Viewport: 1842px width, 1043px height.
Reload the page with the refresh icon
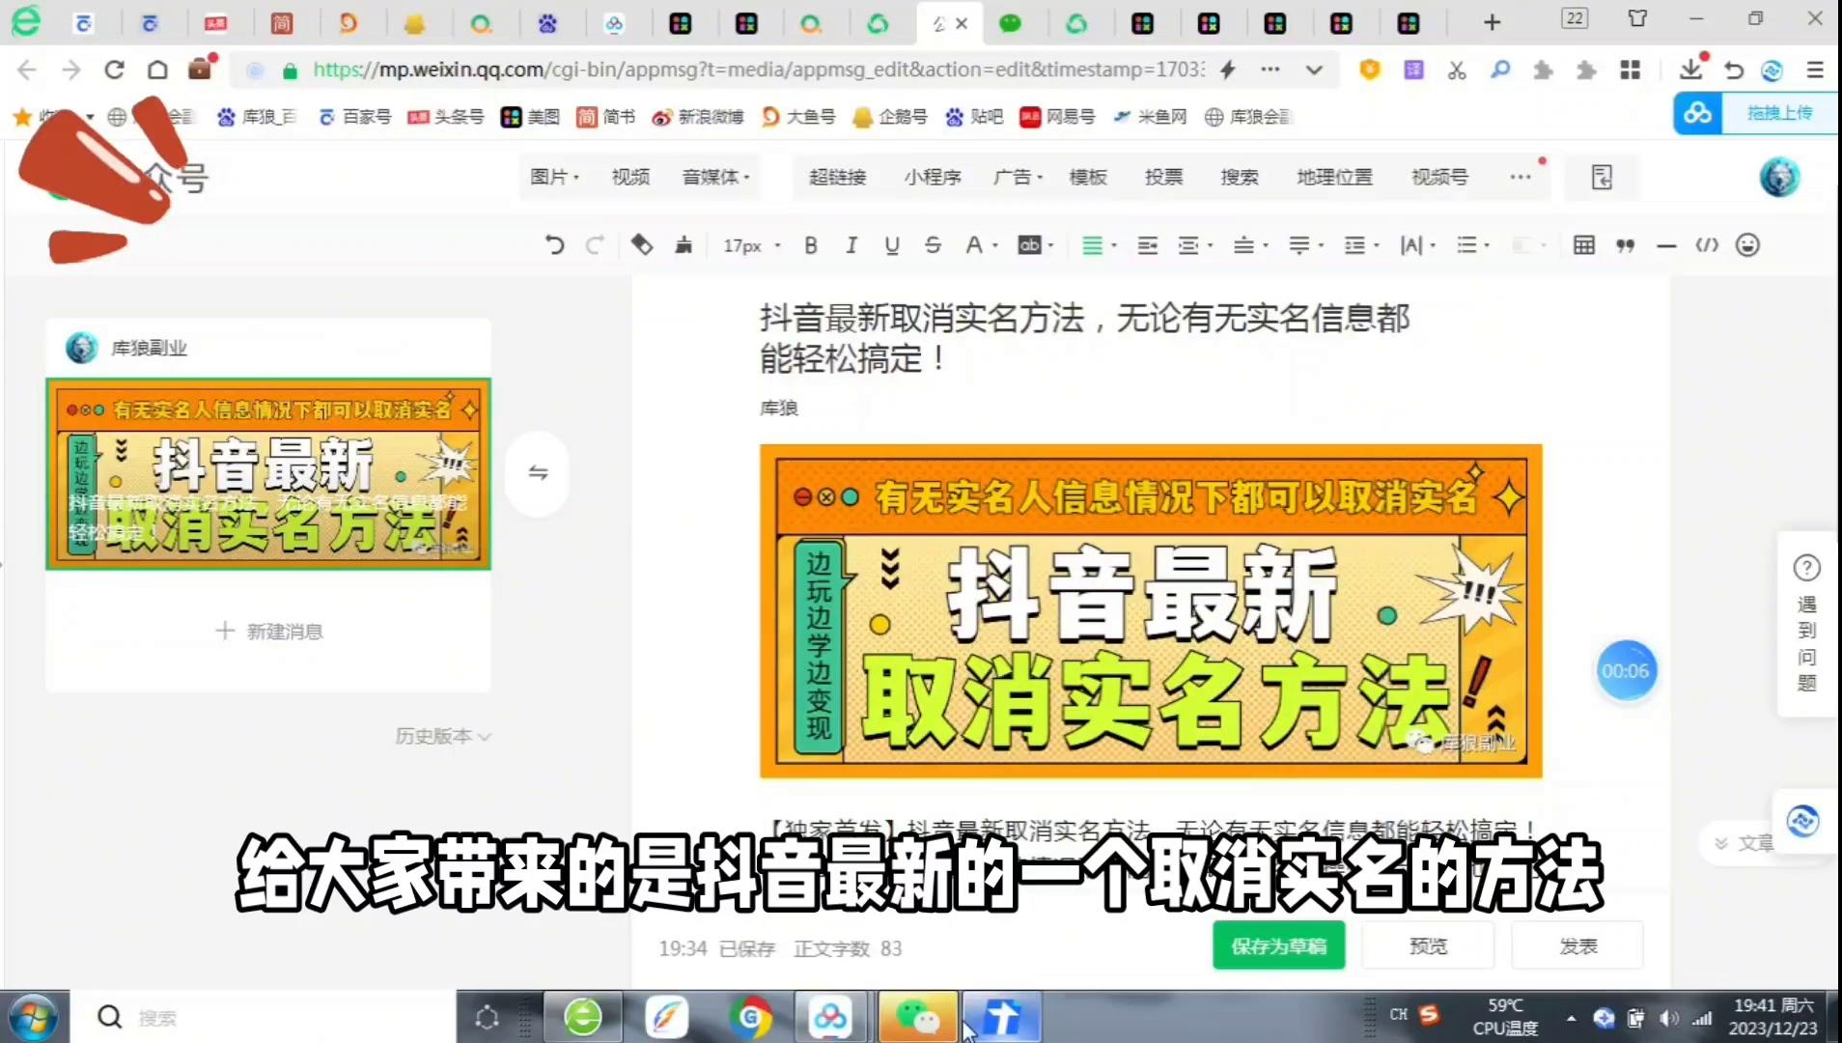pos(114,70)
